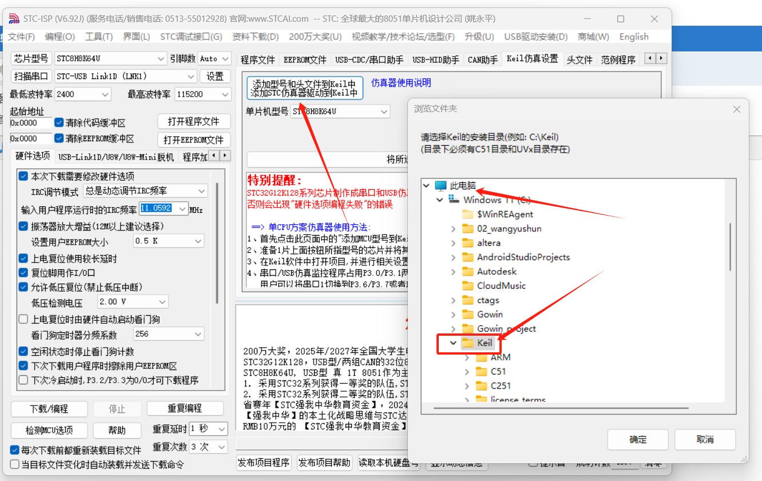This screenshot has width=762, height=481.
Task: Click the C251 folder icon
Action: pyautogui.click(x=482, y=385)
